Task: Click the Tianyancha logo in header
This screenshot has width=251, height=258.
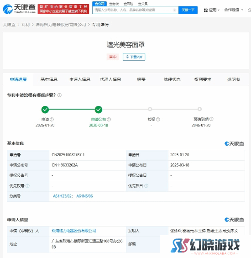Action: (19, 9)
